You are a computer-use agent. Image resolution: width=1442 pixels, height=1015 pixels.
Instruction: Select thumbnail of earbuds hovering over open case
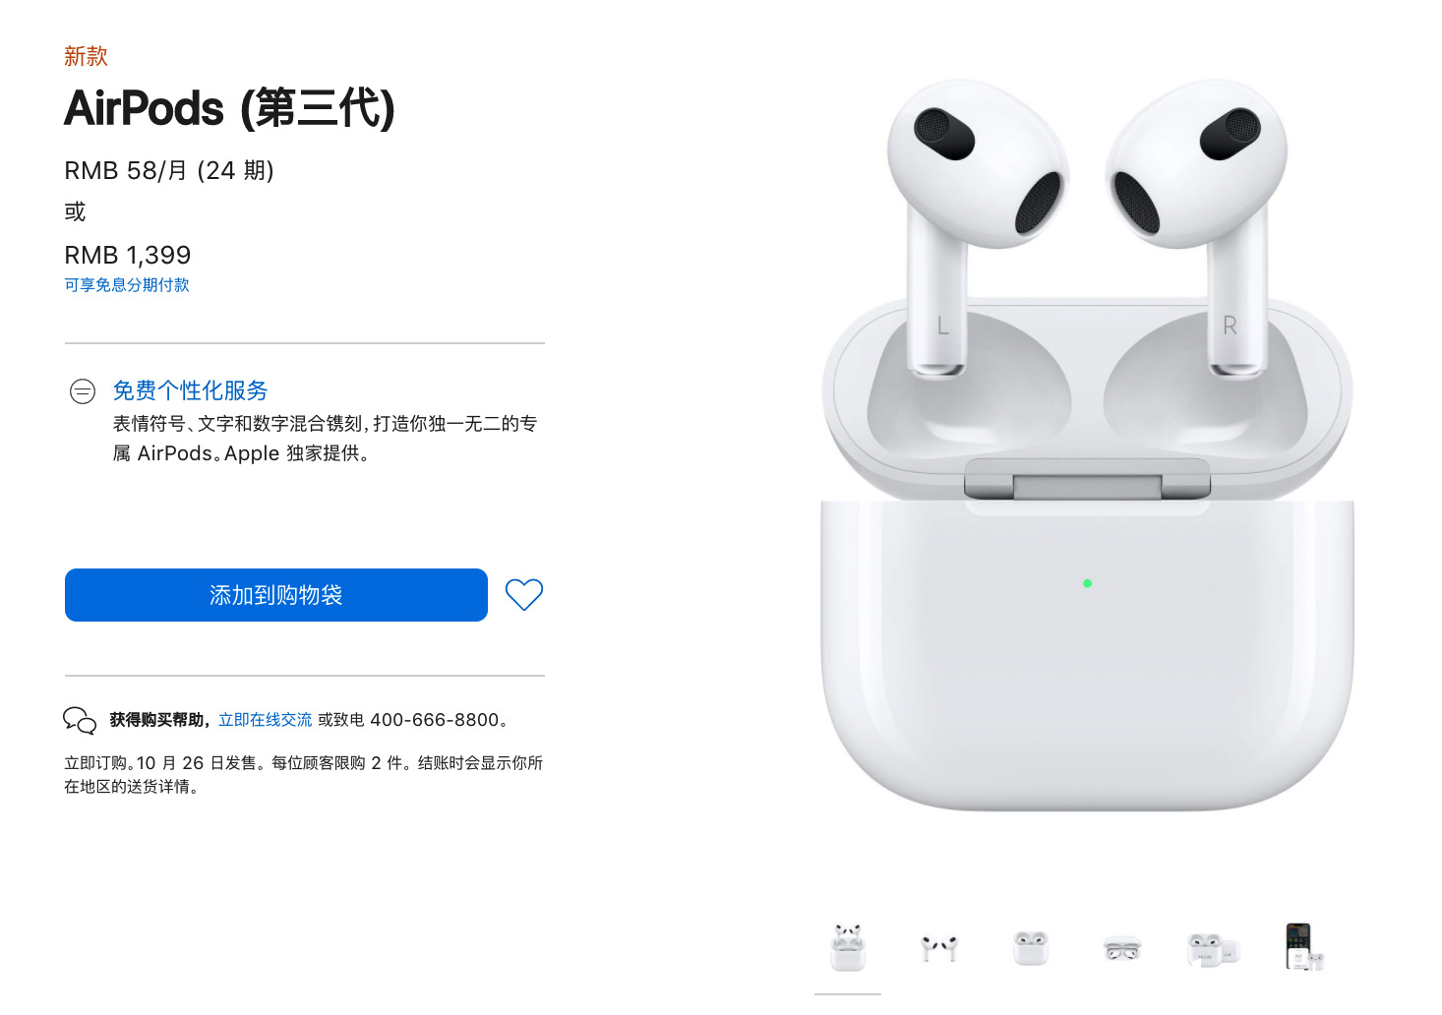click(848, 947)
